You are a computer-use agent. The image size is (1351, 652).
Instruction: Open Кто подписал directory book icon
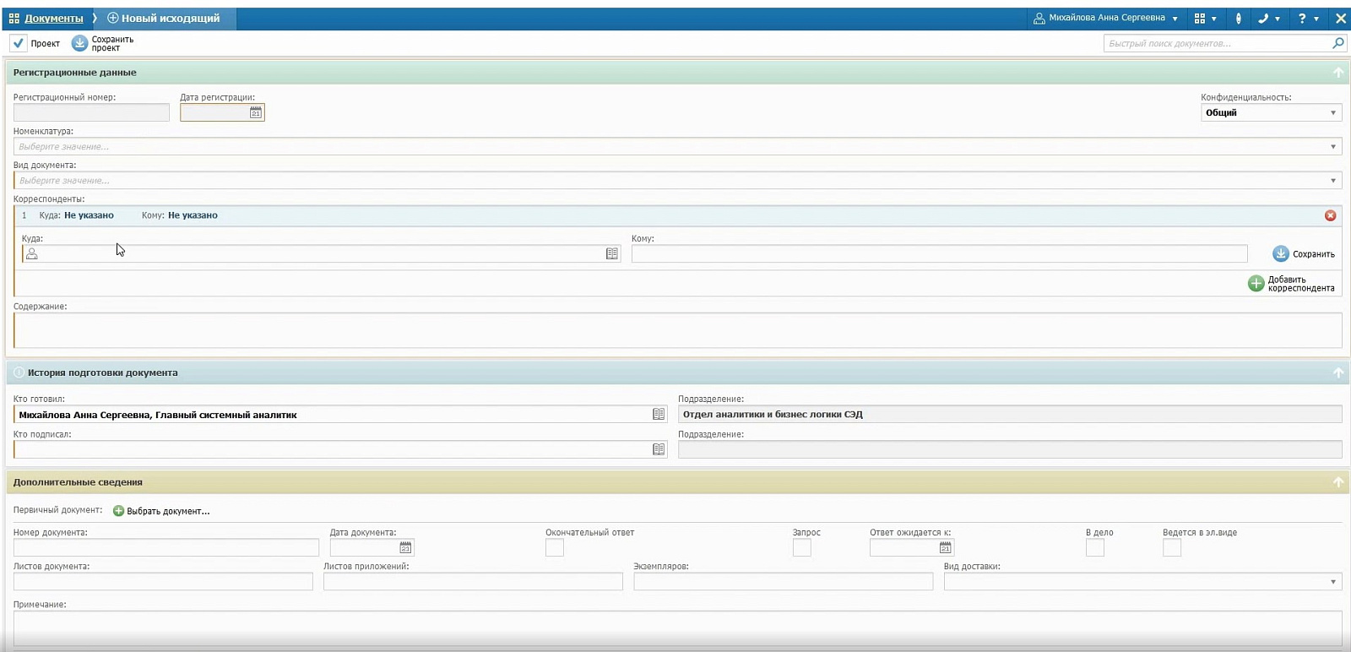(x=659, y=449)
